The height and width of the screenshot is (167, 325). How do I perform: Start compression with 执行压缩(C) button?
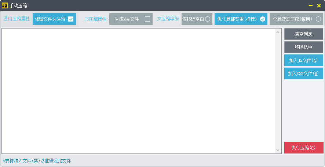click(x=304, y=148)
